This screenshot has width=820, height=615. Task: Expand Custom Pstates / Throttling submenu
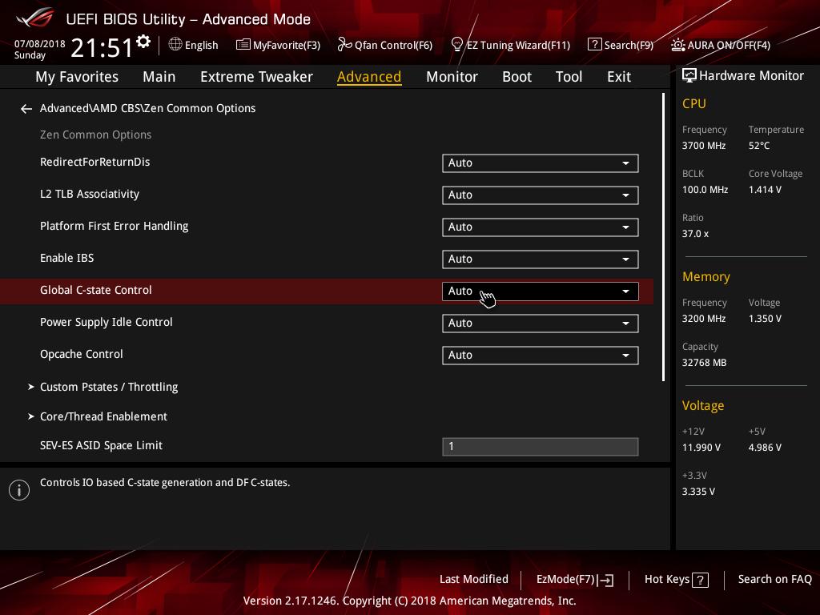click(109, 387)
